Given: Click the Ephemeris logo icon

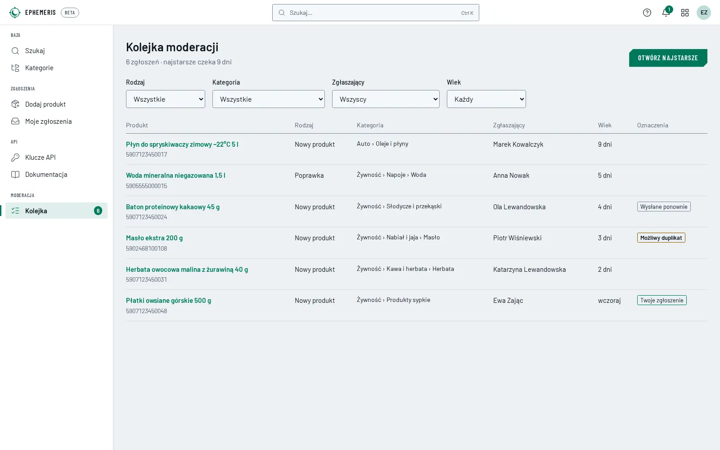Looking at the screenshot, I should click(15, 13).
